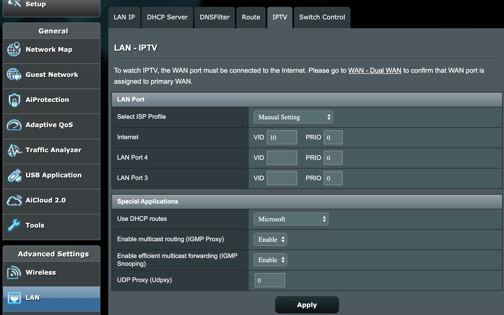Image resolution: width=504 pixels, height=315 pixels.
Task: Select the Adaptive QoS gauge icon
Action: point(14,125)
